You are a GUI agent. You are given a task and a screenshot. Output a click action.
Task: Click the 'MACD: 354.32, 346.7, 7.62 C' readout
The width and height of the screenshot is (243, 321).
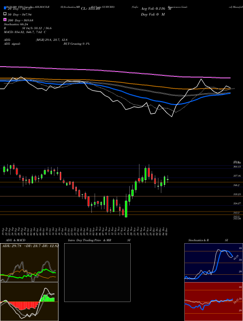(25, 32)
